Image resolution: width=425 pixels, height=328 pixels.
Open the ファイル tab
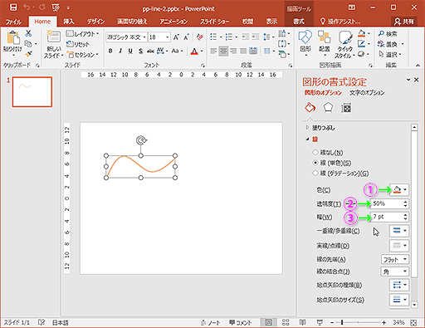(13, 22)
